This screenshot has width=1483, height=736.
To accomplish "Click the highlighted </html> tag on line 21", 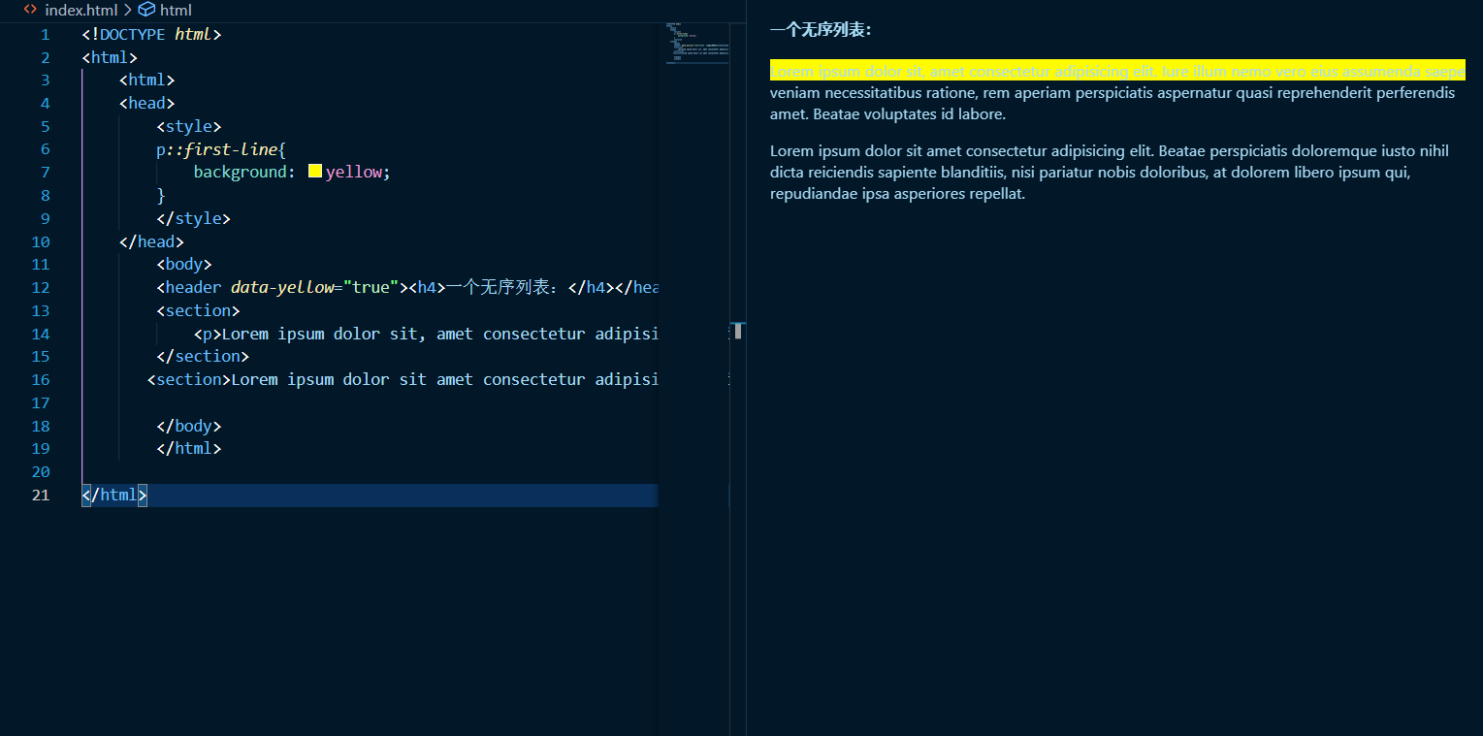I will 114,496.
